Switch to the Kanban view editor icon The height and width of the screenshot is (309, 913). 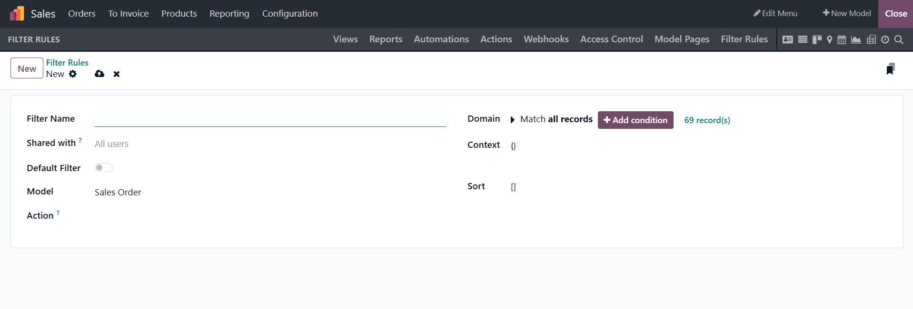pos(817,39)
